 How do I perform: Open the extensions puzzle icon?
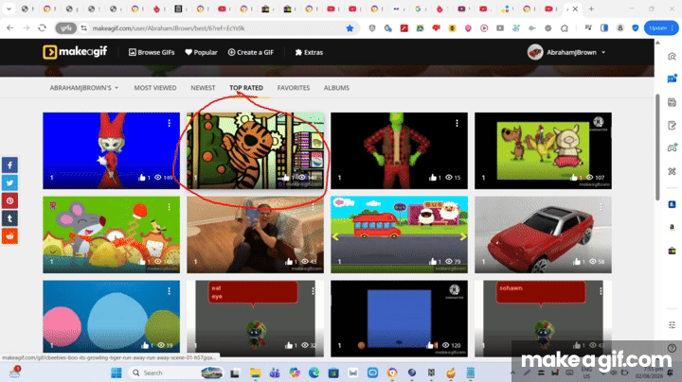565,28
